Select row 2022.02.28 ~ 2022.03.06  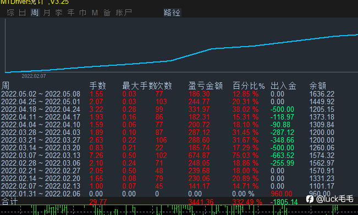coord(168,163)
